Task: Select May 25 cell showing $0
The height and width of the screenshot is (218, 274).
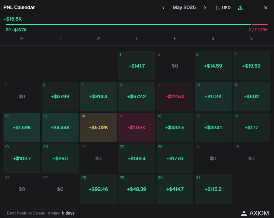Action: 251,158
